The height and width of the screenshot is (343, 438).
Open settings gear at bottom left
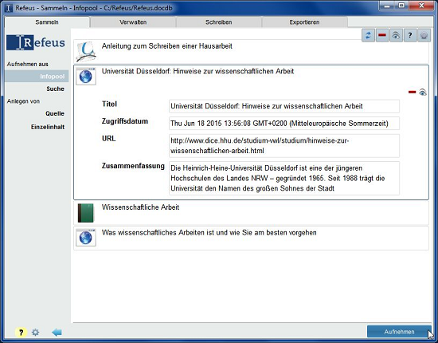click(36, 332)
